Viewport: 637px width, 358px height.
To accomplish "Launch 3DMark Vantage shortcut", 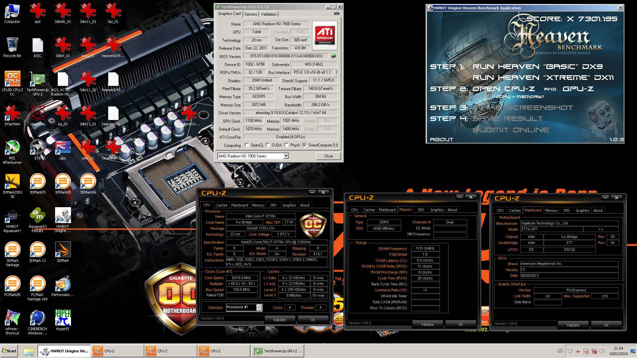I will click(12, 254).
